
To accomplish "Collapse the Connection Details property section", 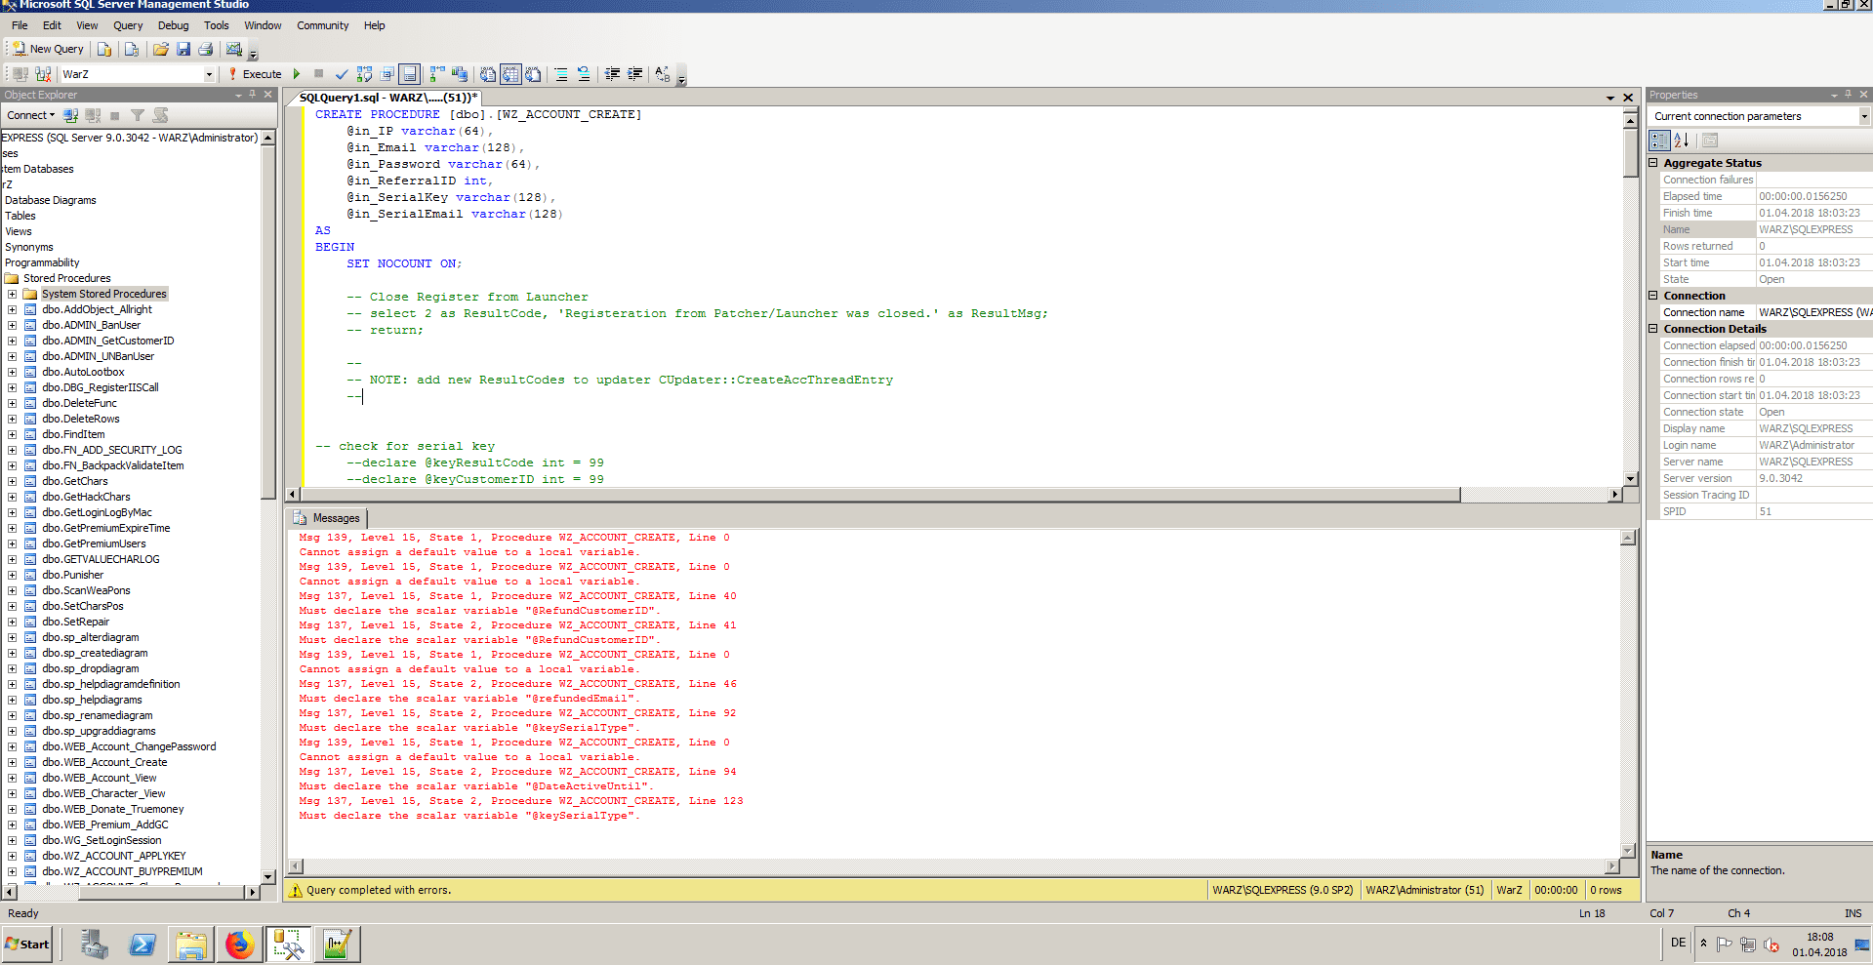I will point(1654,329).
